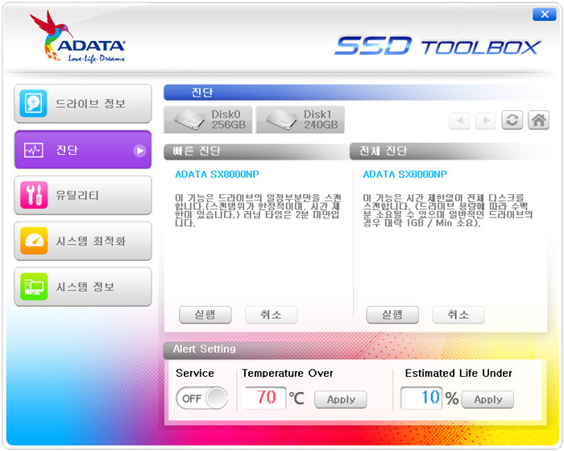Click the pink utility tools icon
Viewport: 564px width, 451px height.
[34, 195]
